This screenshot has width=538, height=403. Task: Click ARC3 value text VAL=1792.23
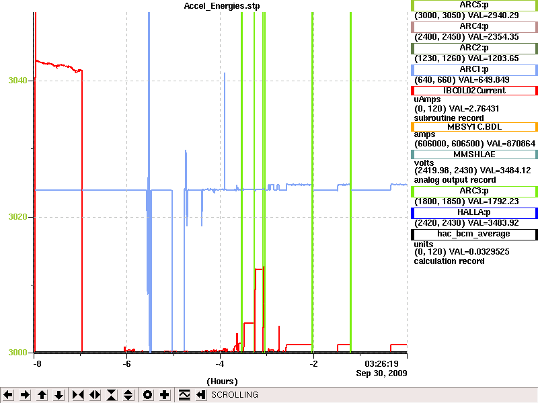click(x=494, y=201)
